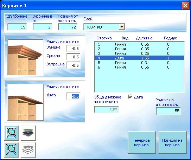191x160 pixels.
Task: Click the Генерира корниза button
Action: click(142, 142)
